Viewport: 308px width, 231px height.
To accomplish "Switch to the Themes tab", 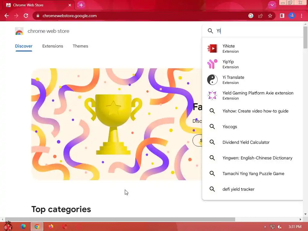I will click(x=80, y=46).
